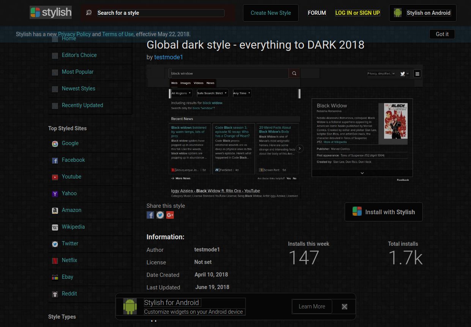Dismiss the notice with Got it

(x=442, y=34)
